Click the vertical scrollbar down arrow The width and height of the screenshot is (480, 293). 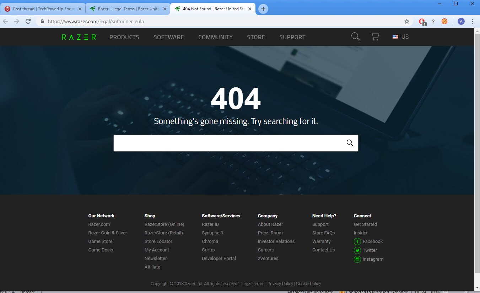(477, 287)
